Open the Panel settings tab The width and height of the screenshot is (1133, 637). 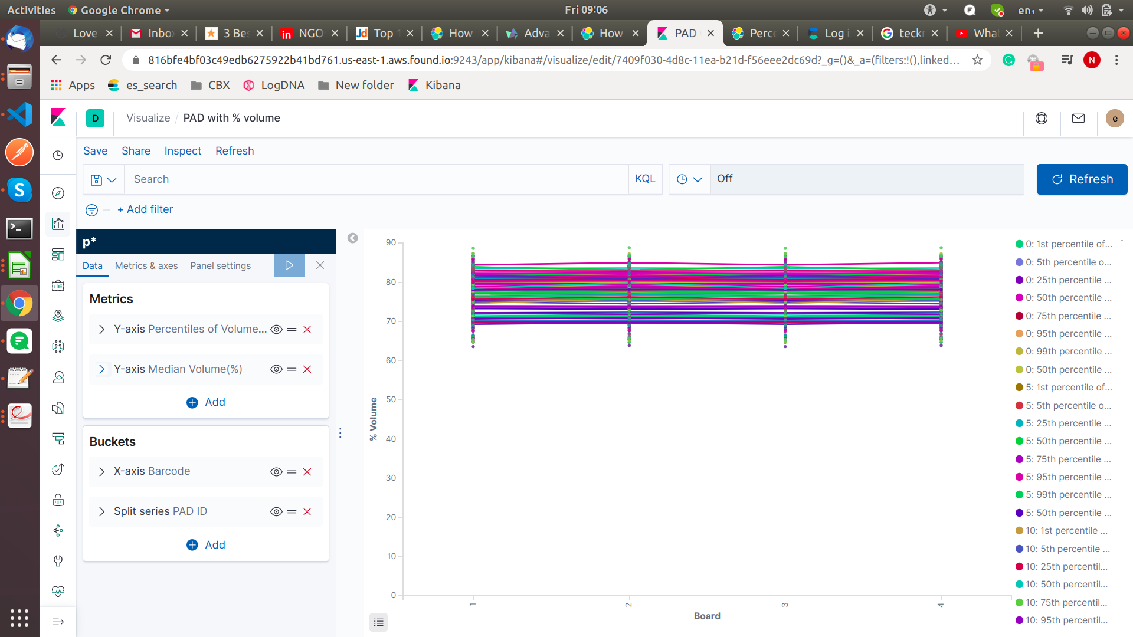click(220, 266)
